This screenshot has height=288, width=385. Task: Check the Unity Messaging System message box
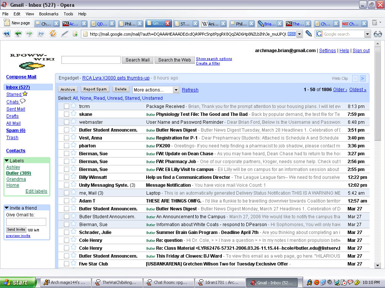pyautogui.click(x=66, y=185)
